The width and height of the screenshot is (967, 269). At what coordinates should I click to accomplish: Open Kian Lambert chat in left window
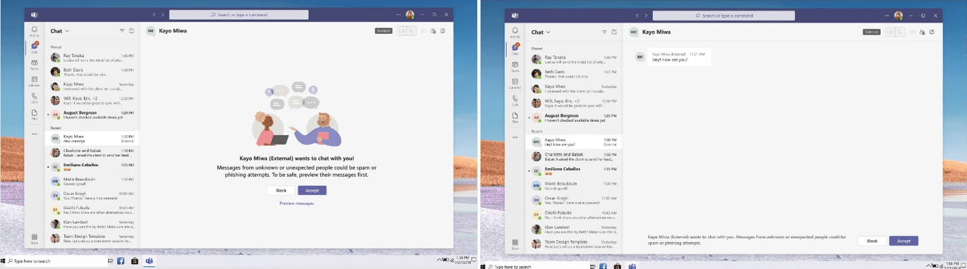point(92,225)
